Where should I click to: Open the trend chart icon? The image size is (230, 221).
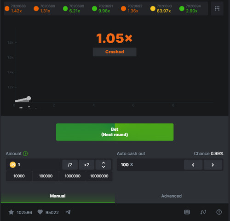coord(203,212)
